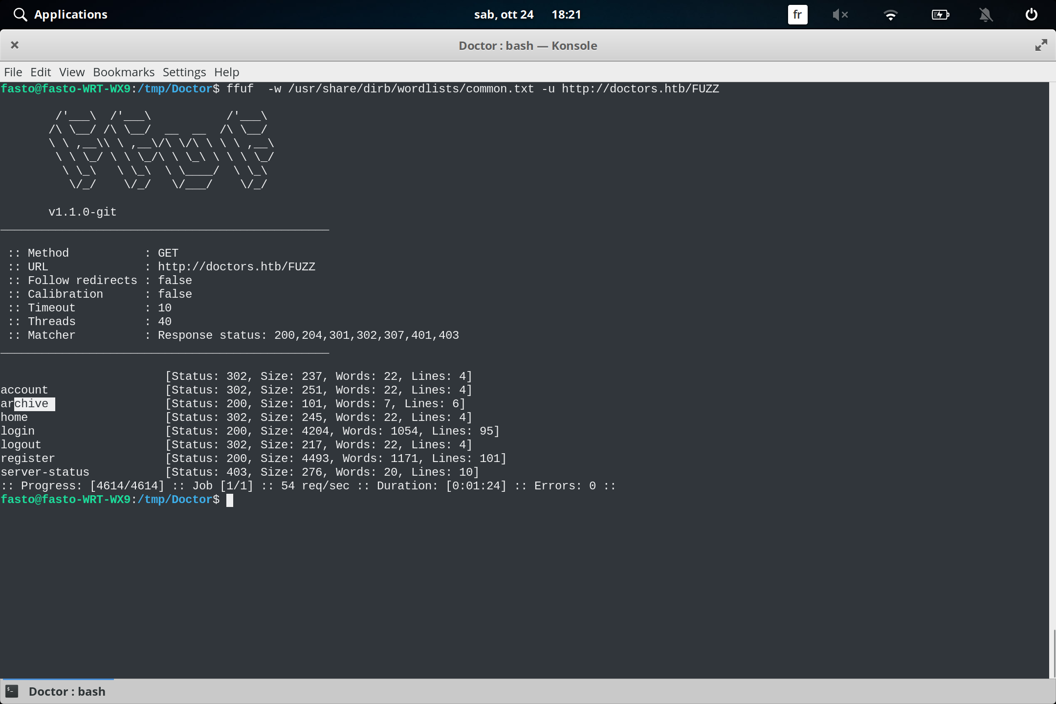
Task: Click the power button in top bar
Action: click(1030, 15)
